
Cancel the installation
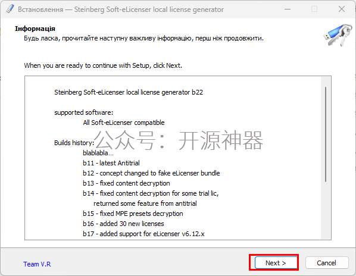coord(327,263)
